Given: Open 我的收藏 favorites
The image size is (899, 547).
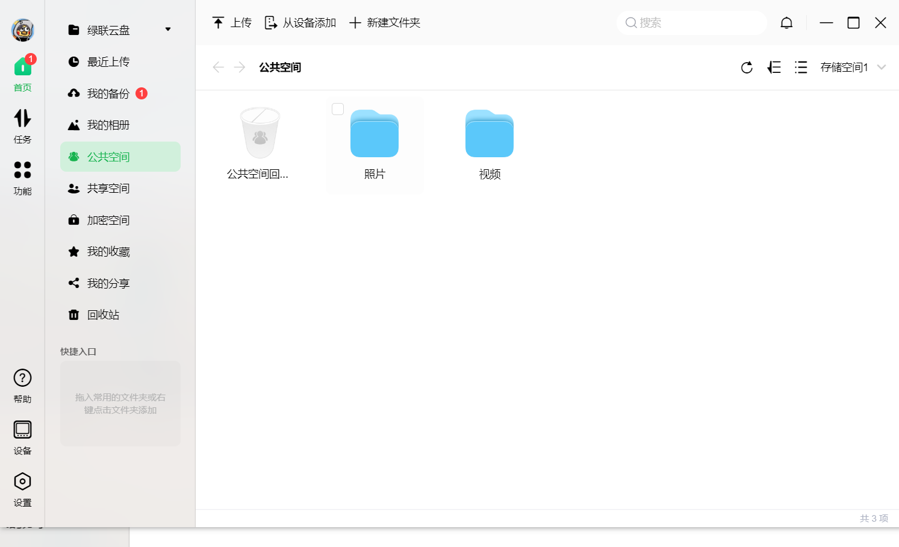Looking at the screenshot, I should pyautogui.click(x=120, y=252).
